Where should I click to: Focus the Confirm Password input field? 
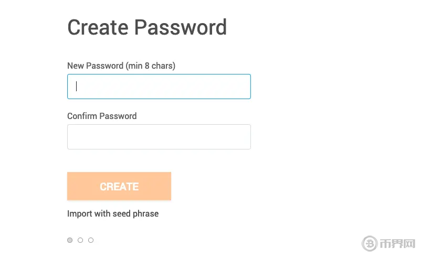point(159,137)
